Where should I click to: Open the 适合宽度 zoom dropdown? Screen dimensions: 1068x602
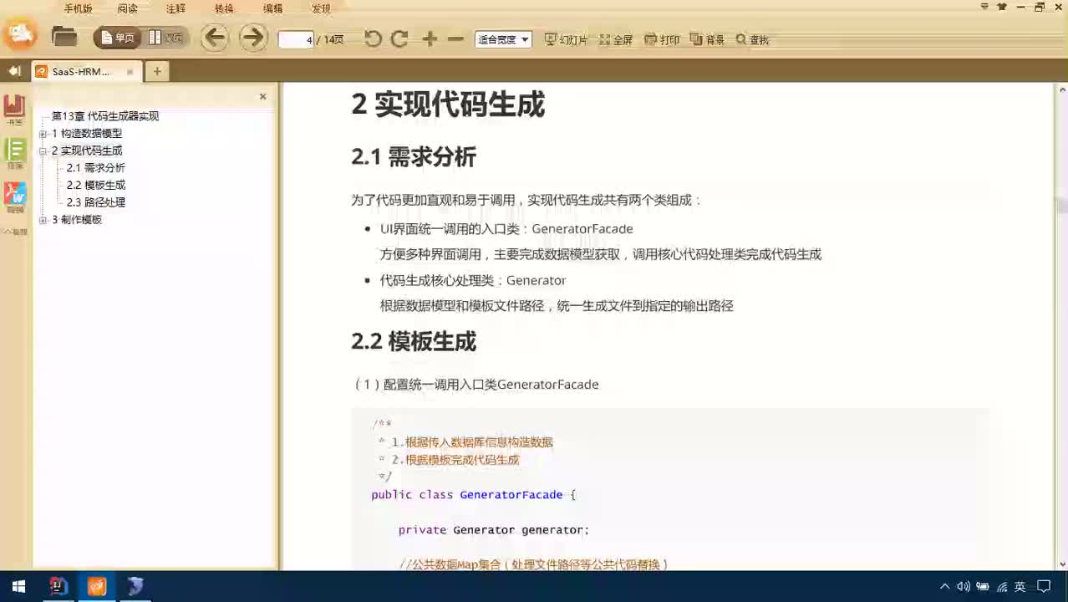point(503,39)
